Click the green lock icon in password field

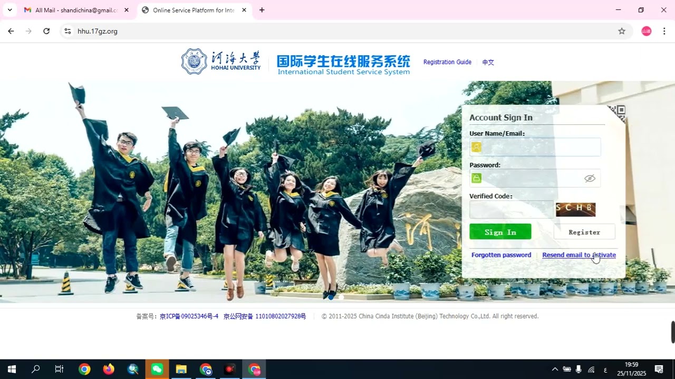click(476, 178)
